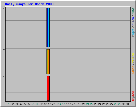Click the orange Sites bar for day 11
This screenshot has width=136, height=107.
click(49, 62)
